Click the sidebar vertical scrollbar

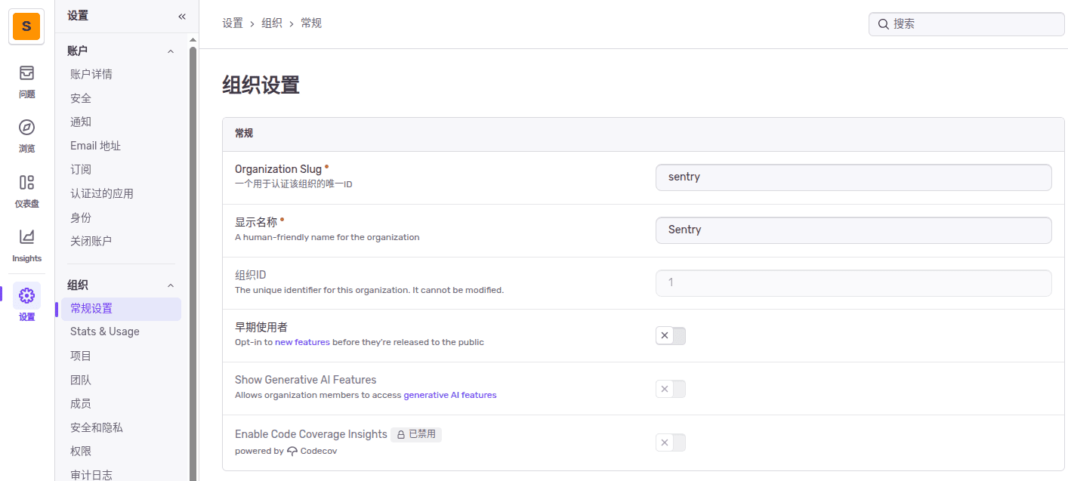pyautogui.click(x=193, y=257)
